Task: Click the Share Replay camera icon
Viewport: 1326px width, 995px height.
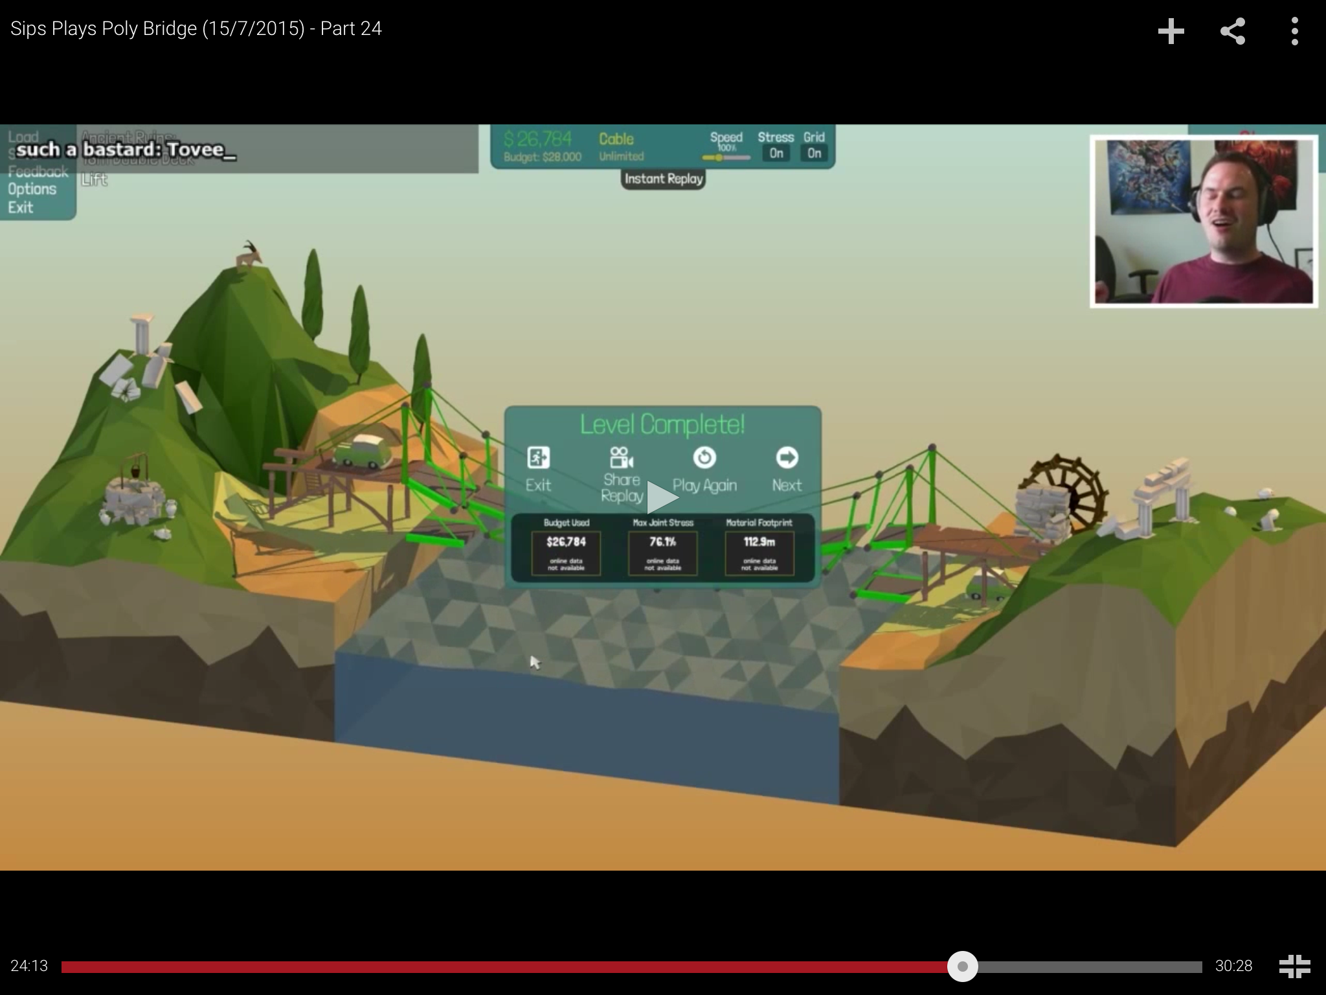Action: (x=621, y=458)
